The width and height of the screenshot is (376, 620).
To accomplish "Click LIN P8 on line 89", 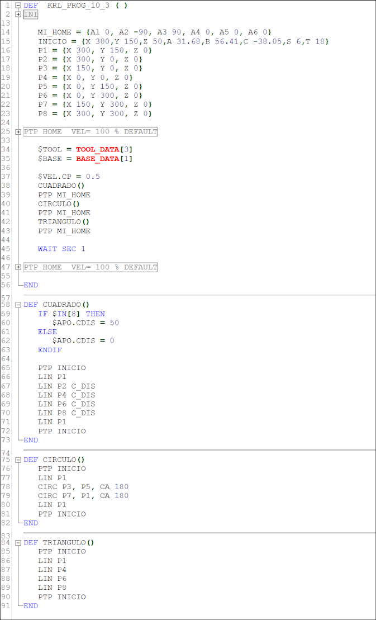I will coord(52,588).
